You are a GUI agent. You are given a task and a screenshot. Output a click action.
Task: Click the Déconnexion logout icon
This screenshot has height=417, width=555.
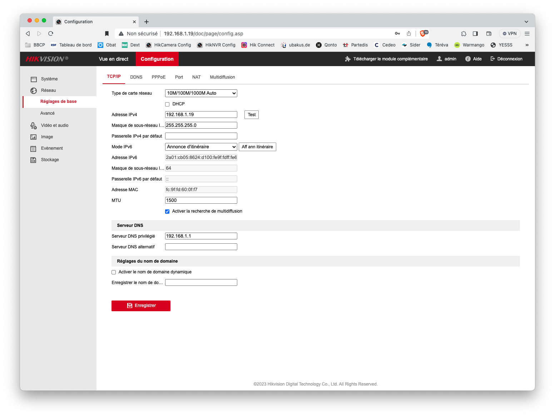click(x=492, y=59)
